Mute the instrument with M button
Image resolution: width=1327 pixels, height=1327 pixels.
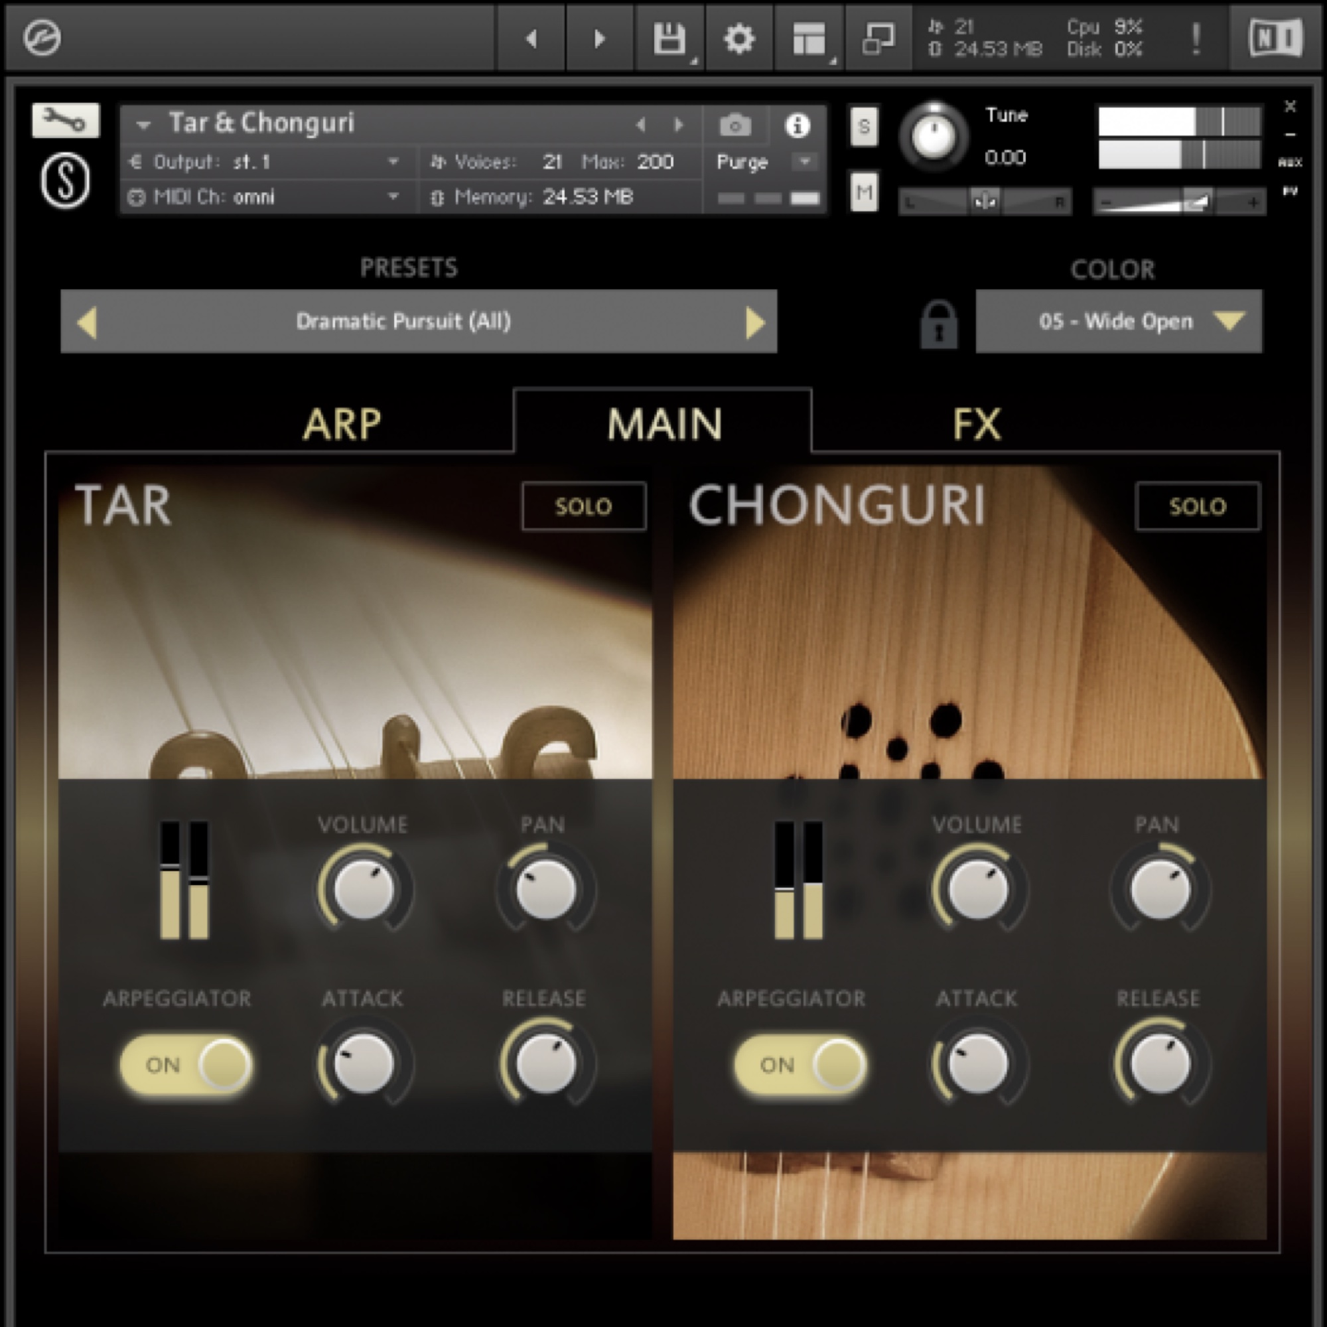click(864, 192)
